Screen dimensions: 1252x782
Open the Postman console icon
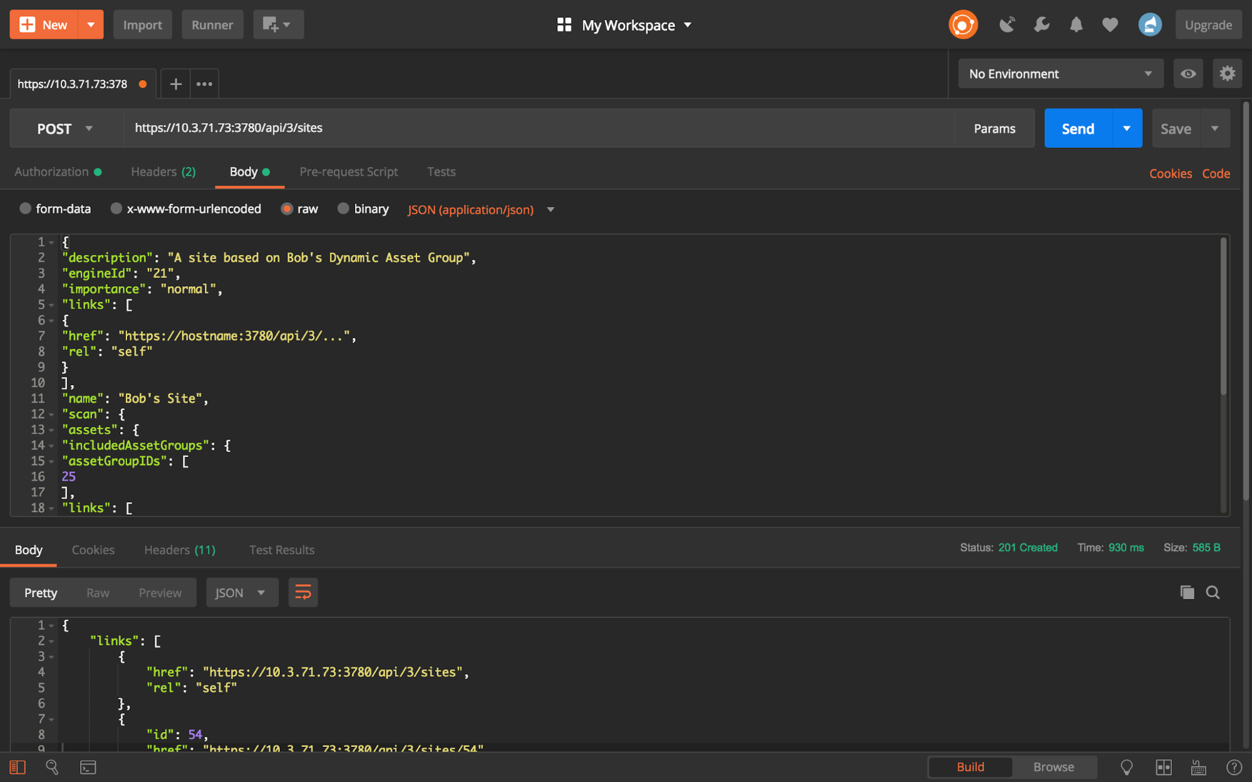[x=88, y=767]
